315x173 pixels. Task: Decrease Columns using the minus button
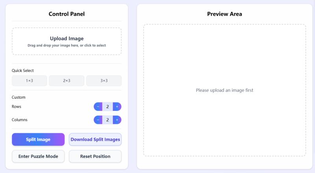[x=98, y=120]
